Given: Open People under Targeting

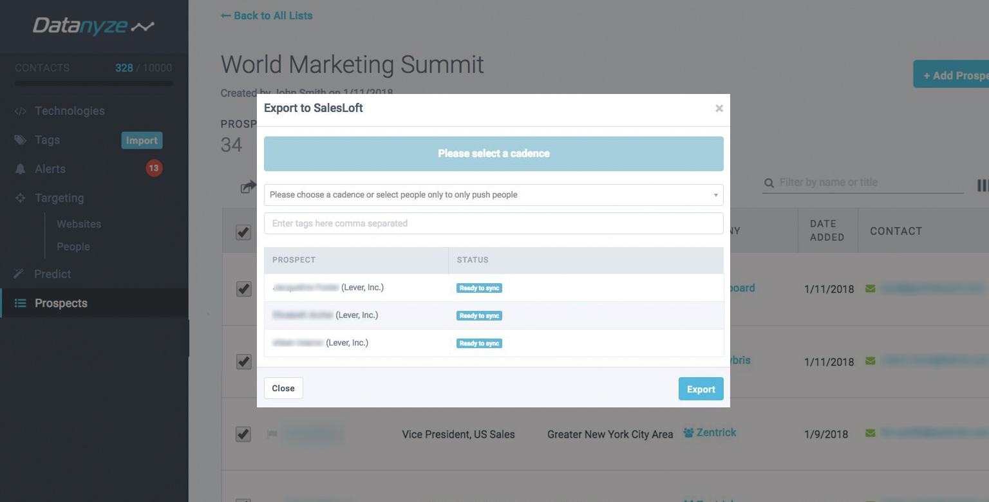Looking at the screenshot, I should pos(73,246).
